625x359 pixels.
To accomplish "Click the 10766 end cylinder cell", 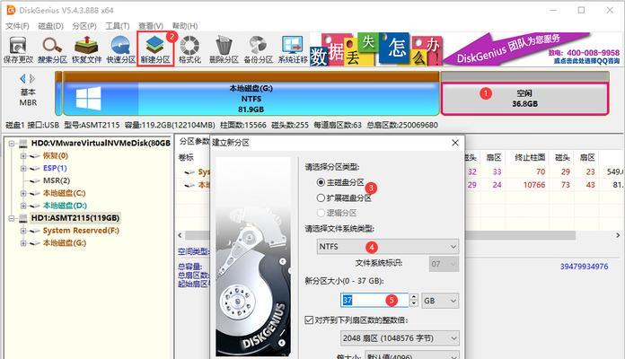I will (x=533, y=185).
